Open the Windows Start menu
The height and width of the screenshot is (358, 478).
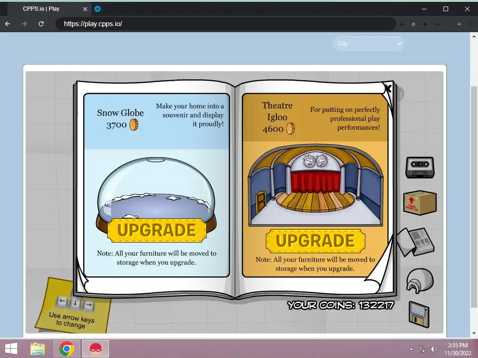coord(11,349)
